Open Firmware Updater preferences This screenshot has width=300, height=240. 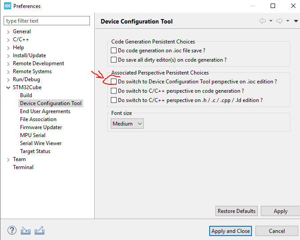[x=41, y=127]
